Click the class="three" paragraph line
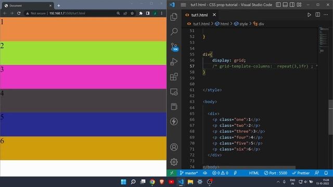Image resolution: width=333 pixels, height=187 pixels. (238, 131)
